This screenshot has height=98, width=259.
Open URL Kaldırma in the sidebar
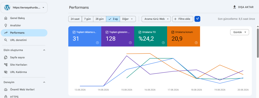tap(24, 72)
